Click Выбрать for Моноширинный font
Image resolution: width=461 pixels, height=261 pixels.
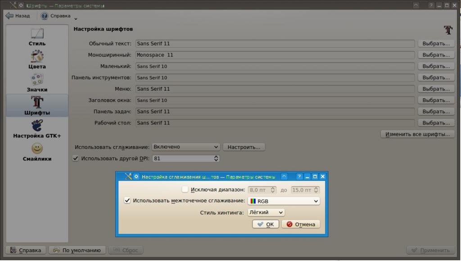436,55
